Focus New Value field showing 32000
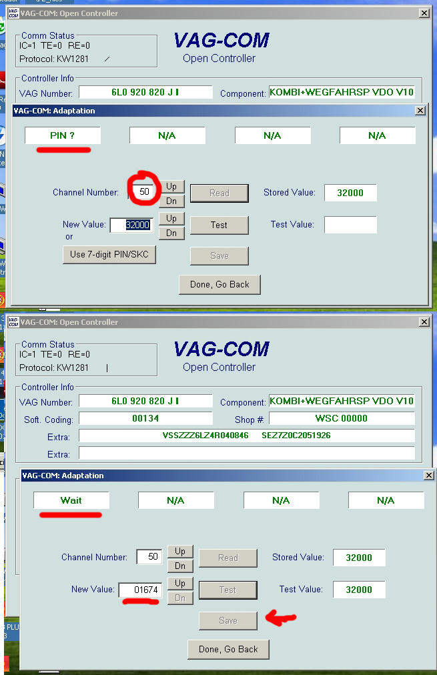This screenshot has width=437, height=675. pos(131,225)
